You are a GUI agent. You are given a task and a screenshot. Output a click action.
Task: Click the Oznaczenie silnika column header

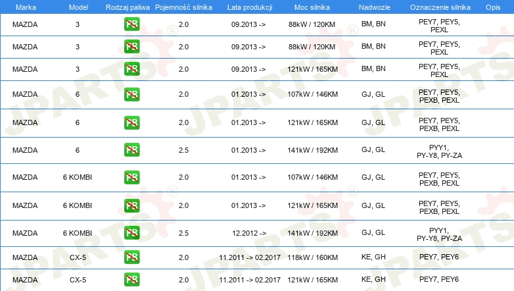coord(440,7)
